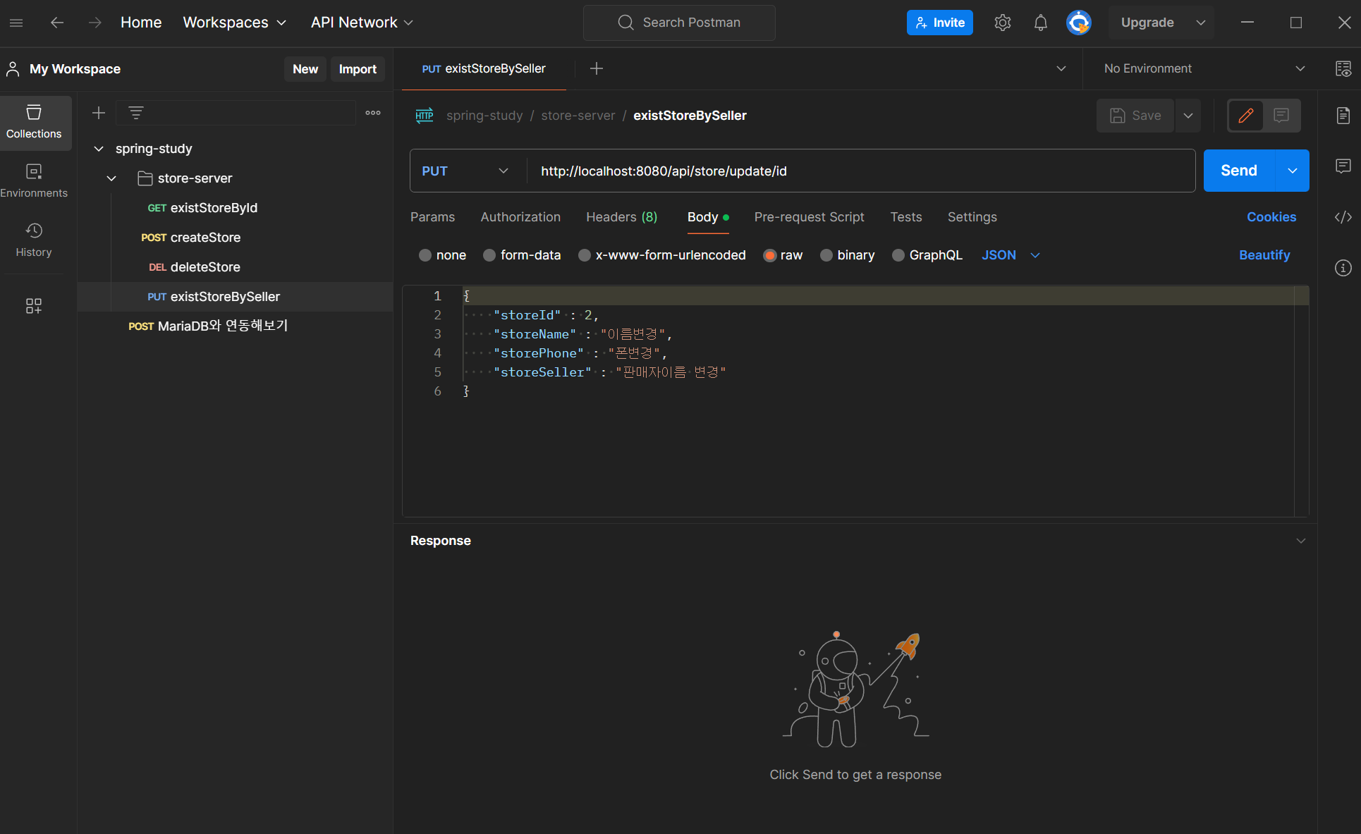
Task: Select the binary body type radio
Action: 826,255
